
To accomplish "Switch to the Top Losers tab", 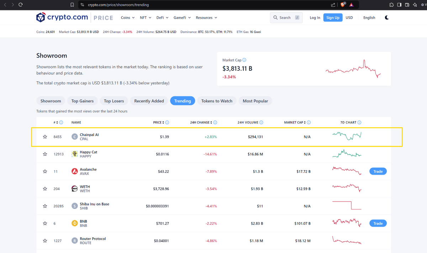I will pos(114,101).
